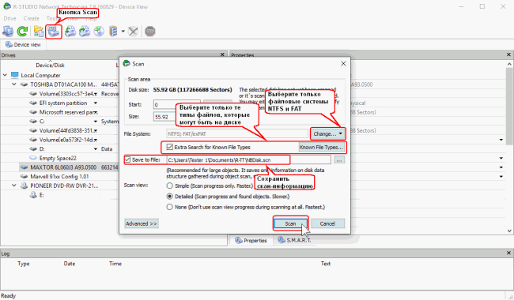Click the Microsoft reserved partition drive icon

tap(33, 112)
